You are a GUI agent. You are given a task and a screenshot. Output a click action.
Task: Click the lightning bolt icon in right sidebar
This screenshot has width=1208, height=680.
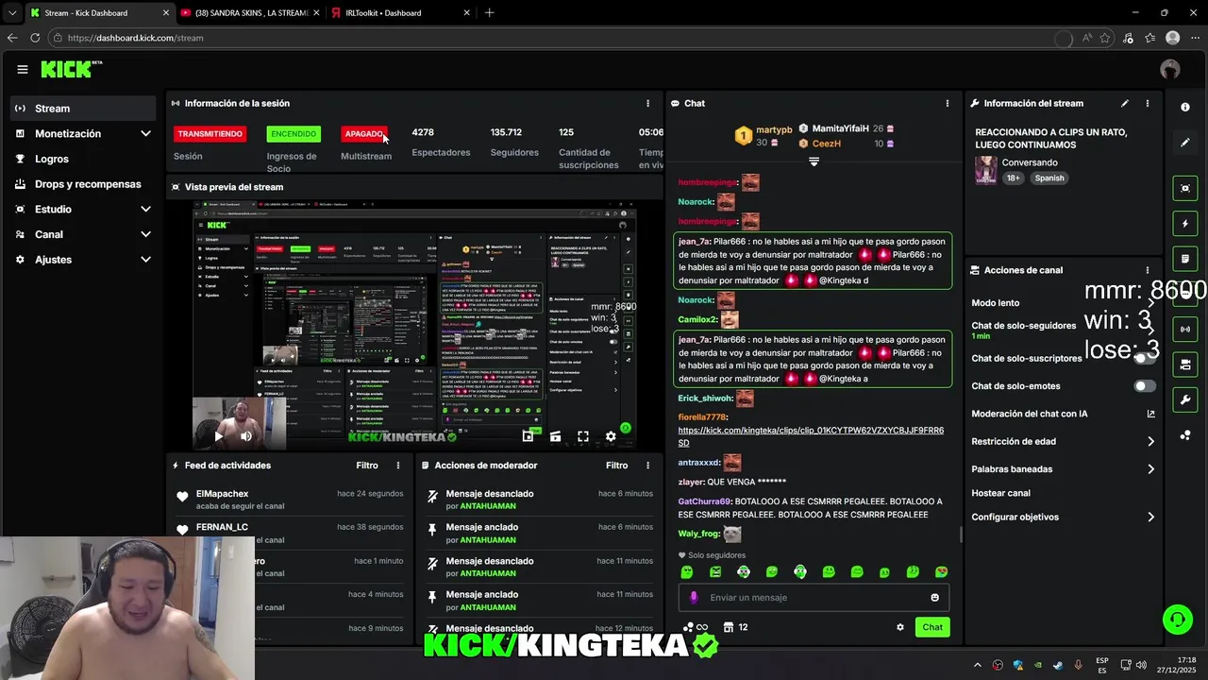pos(1185,224)
